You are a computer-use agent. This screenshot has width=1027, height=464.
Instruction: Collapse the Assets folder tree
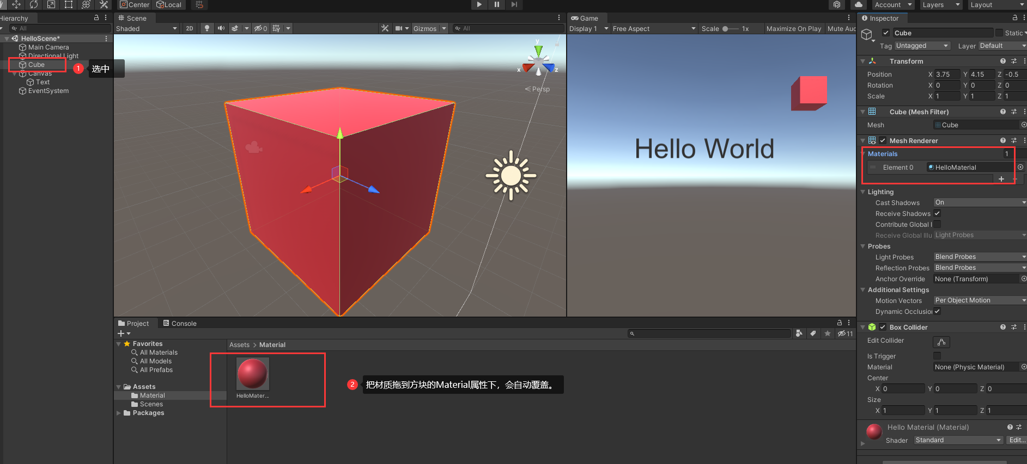[119, 387]
